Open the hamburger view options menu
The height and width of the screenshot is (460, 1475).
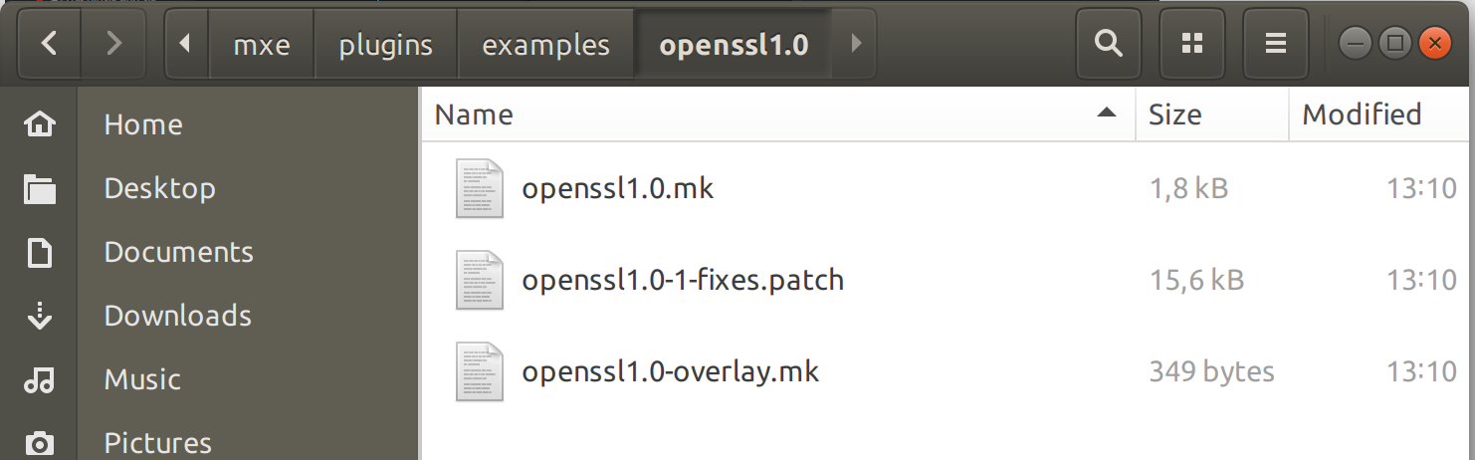(1276, 44)
